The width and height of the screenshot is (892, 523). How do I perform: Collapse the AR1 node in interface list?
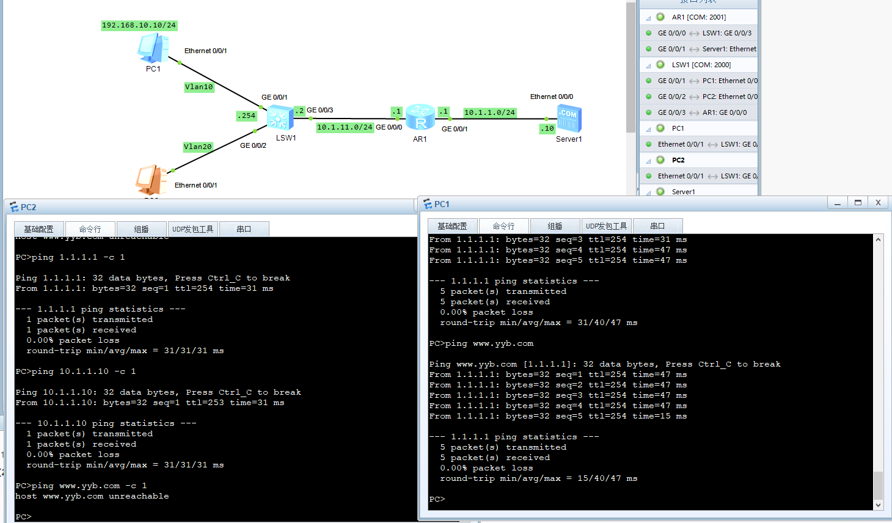(x=648, y=18)
